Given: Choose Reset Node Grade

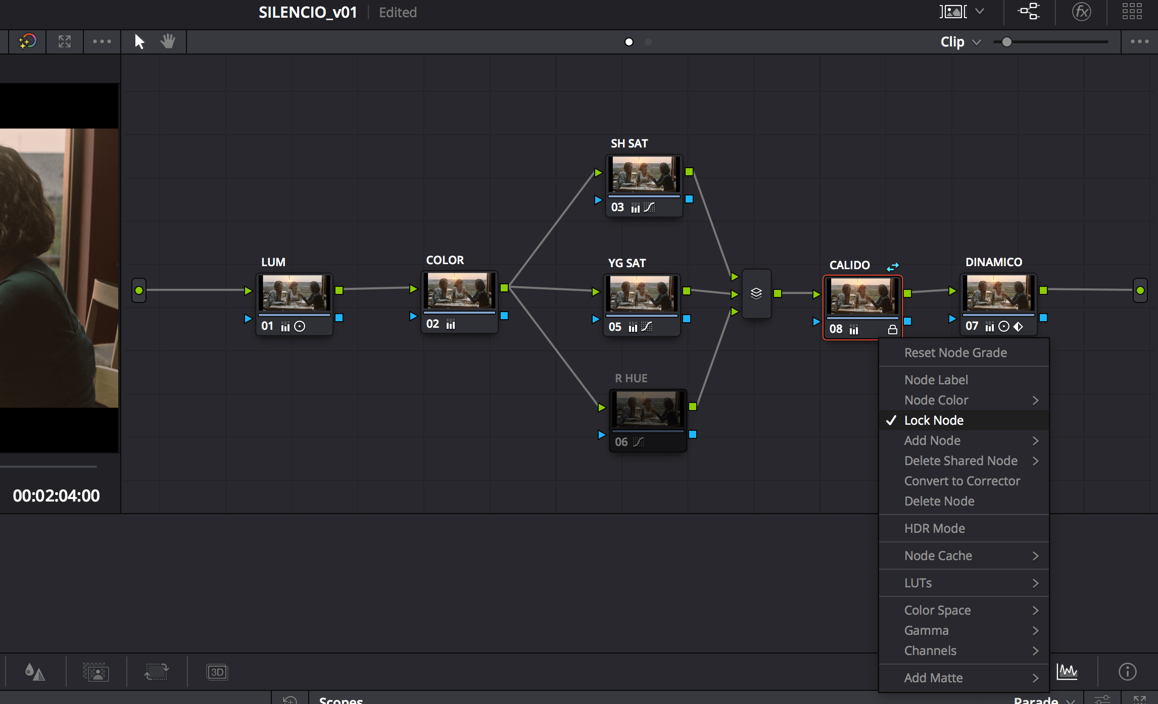Looking at the screenshot, I should pyautogui.click(x=955, y=353).
